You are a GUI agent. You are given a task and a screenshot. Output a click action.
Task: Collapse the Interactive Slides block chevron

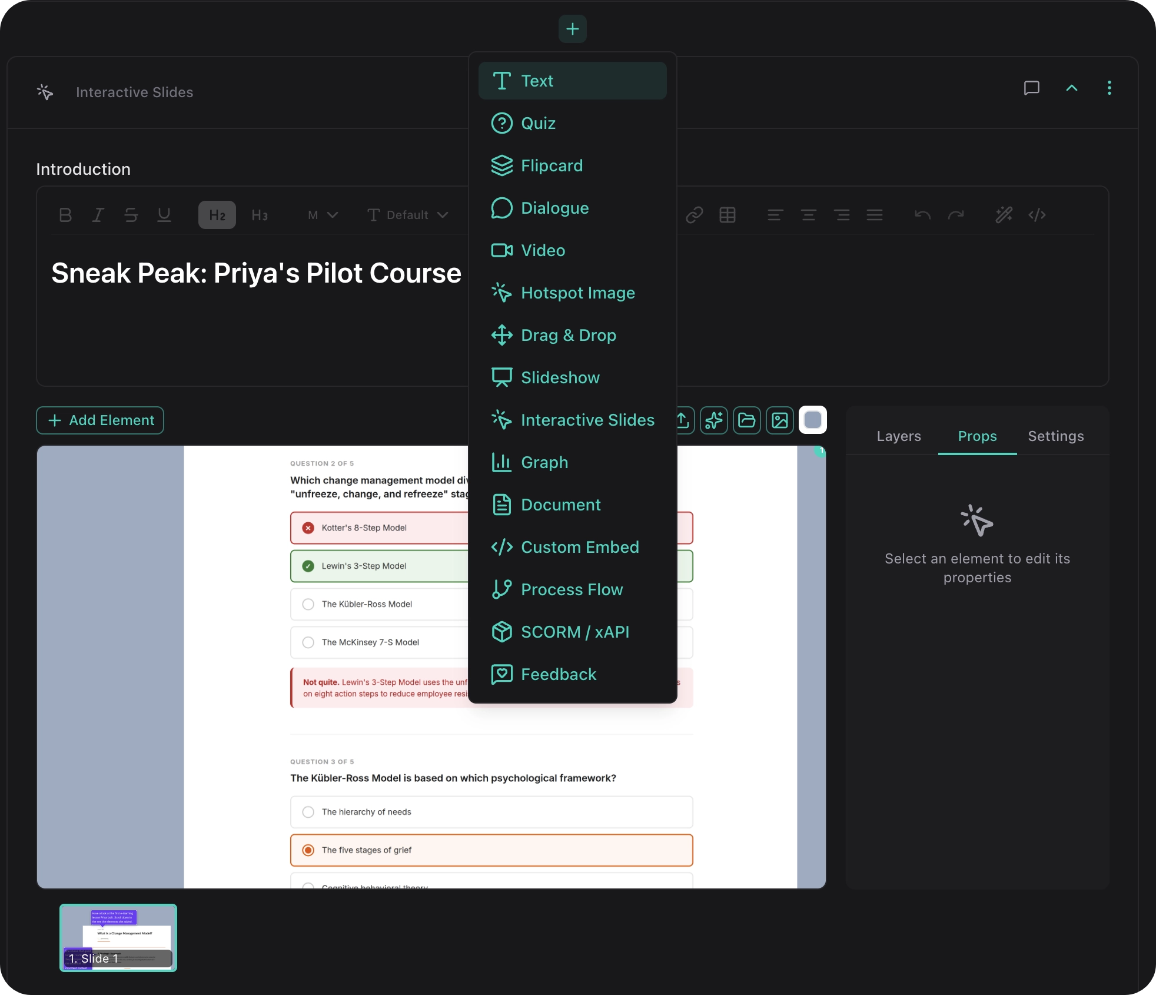1072,88
